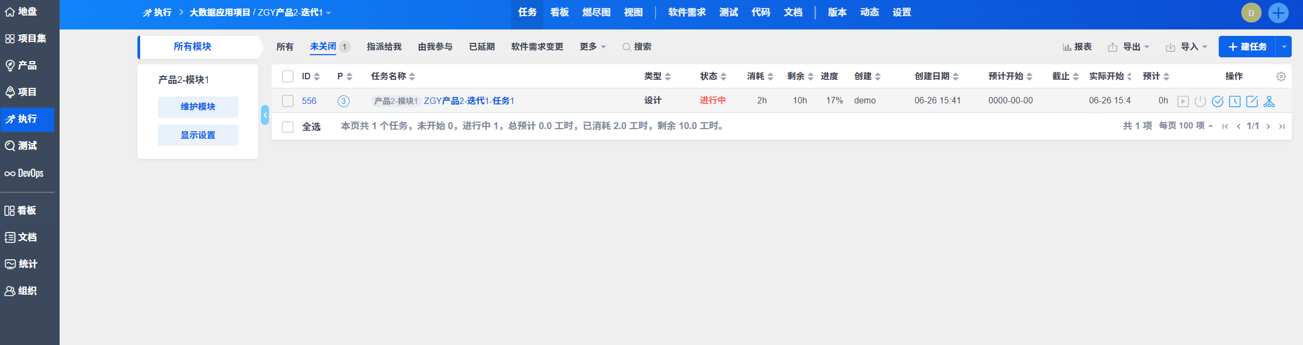Check the 全选 checkbox in footer
1303x345 pixels.
pyautogui.click(x=288, y=126)
